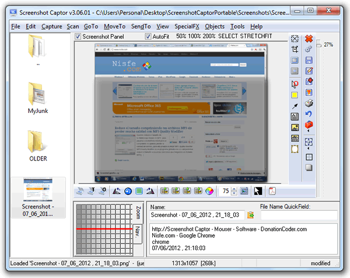
Task: Click the parent '..' folder
Action: pos(38,50)
